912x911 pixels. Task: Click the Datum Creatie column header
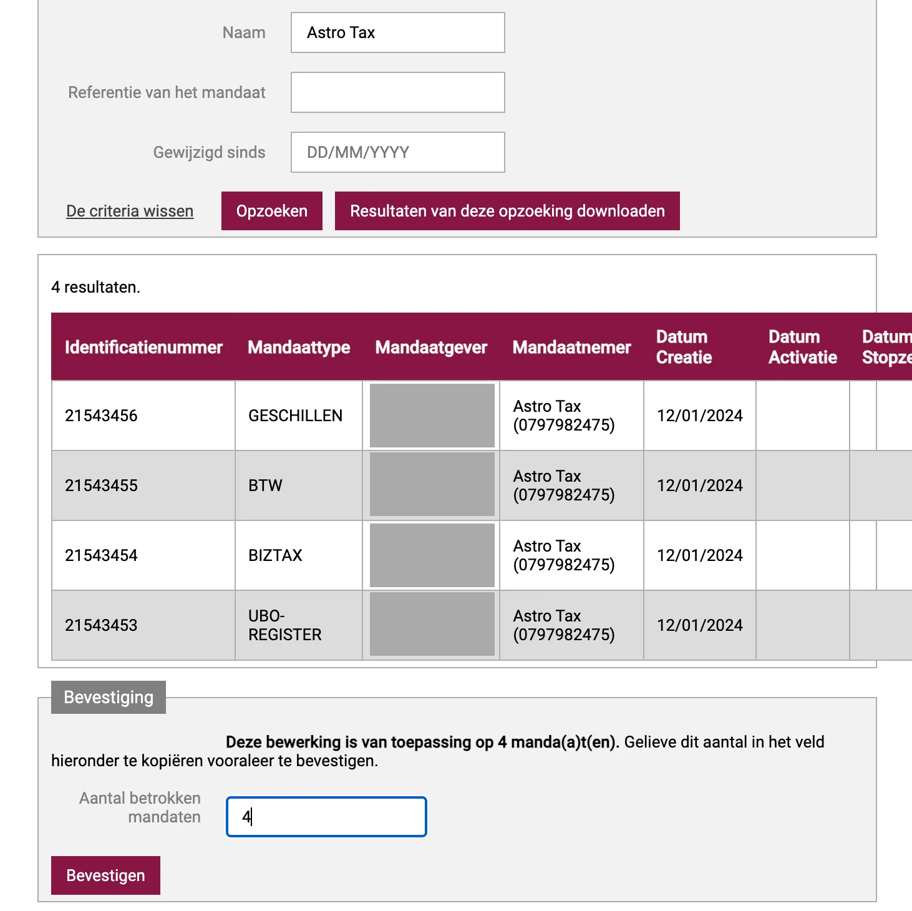pyautogui.click(x=684, y=347)
